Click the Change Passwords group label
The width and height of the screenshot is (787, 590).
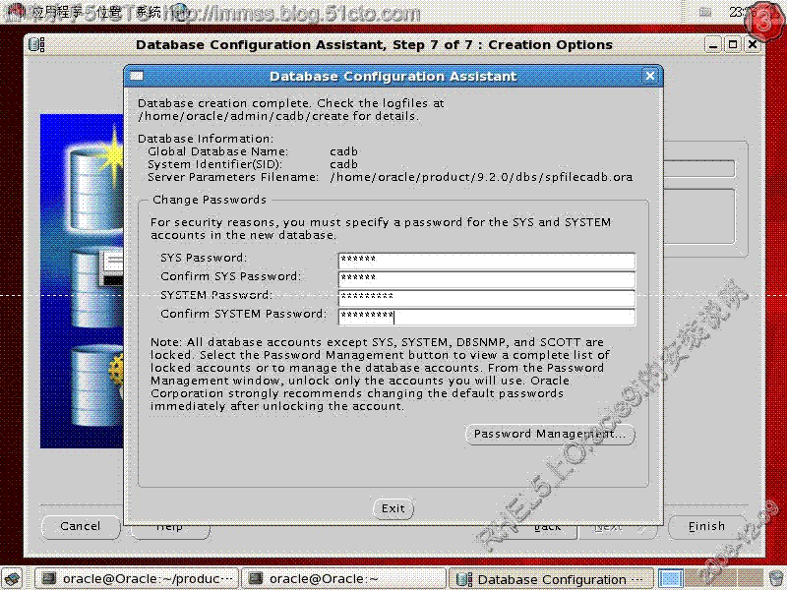(x=210, y=200)
